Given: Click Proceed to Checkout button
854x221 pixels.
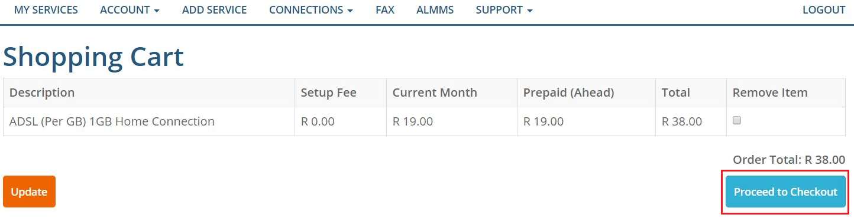Looking at the screenshot, I should click(x=785, y=192).
